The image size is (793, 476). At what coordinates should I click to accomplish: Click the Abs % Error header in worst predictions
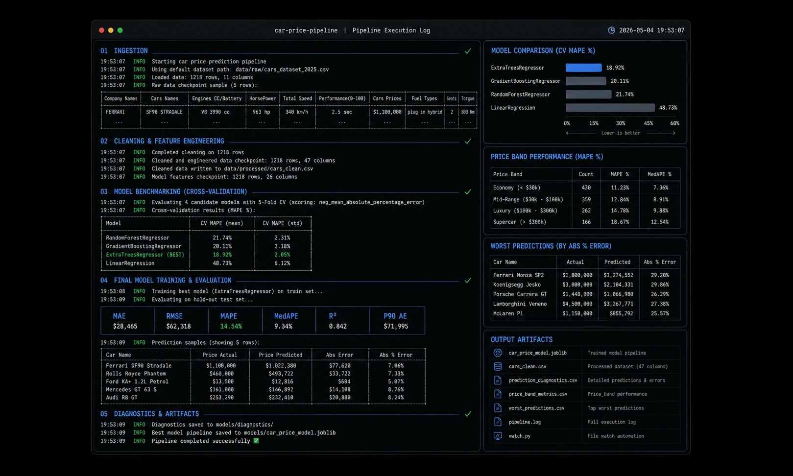(x=660, y=262)
